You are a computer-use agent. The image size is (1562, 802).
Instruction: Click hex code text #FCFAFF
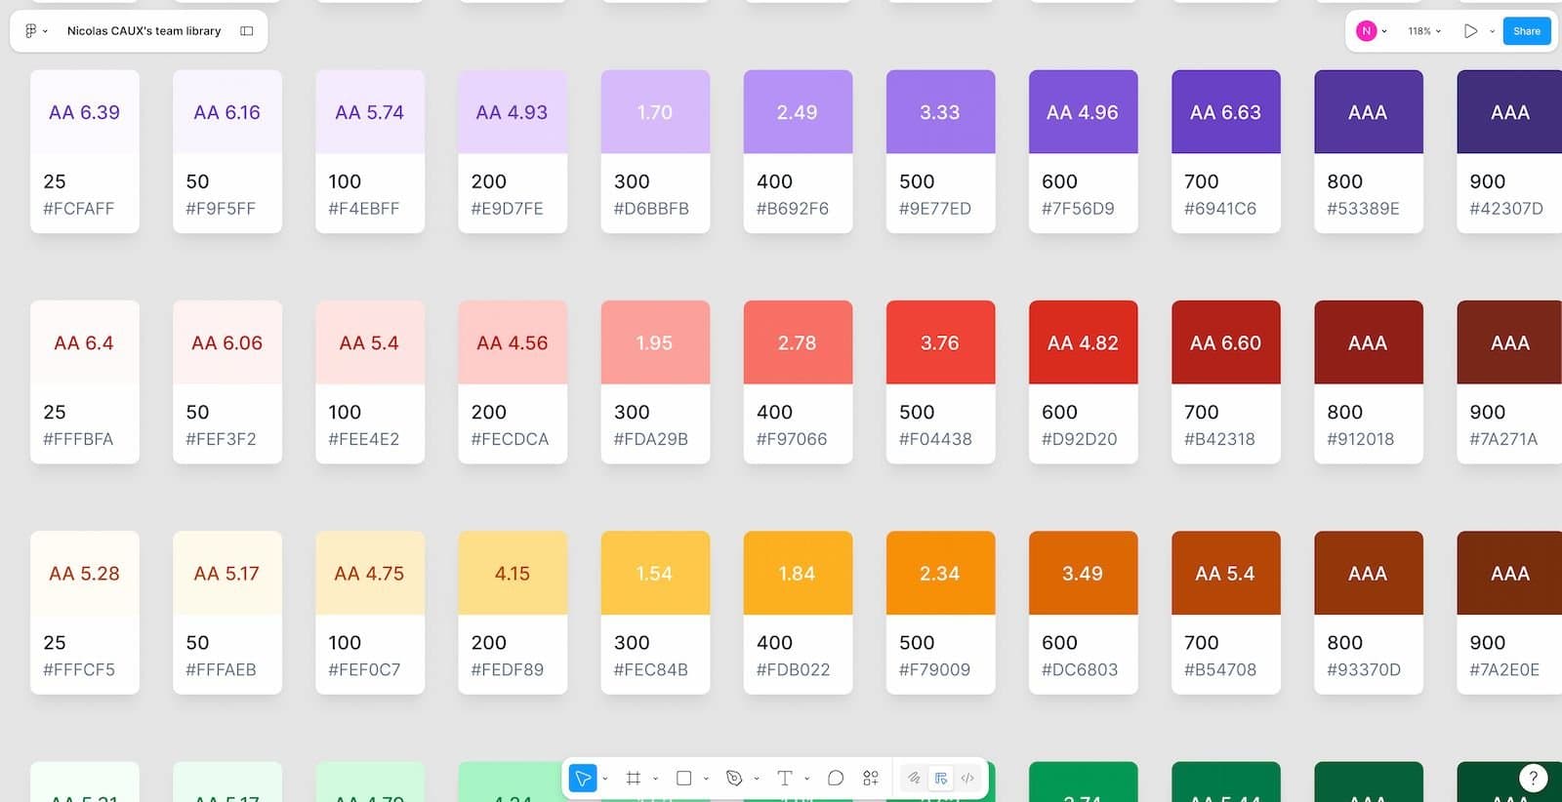pyautogui.click(x=79, y=209)
